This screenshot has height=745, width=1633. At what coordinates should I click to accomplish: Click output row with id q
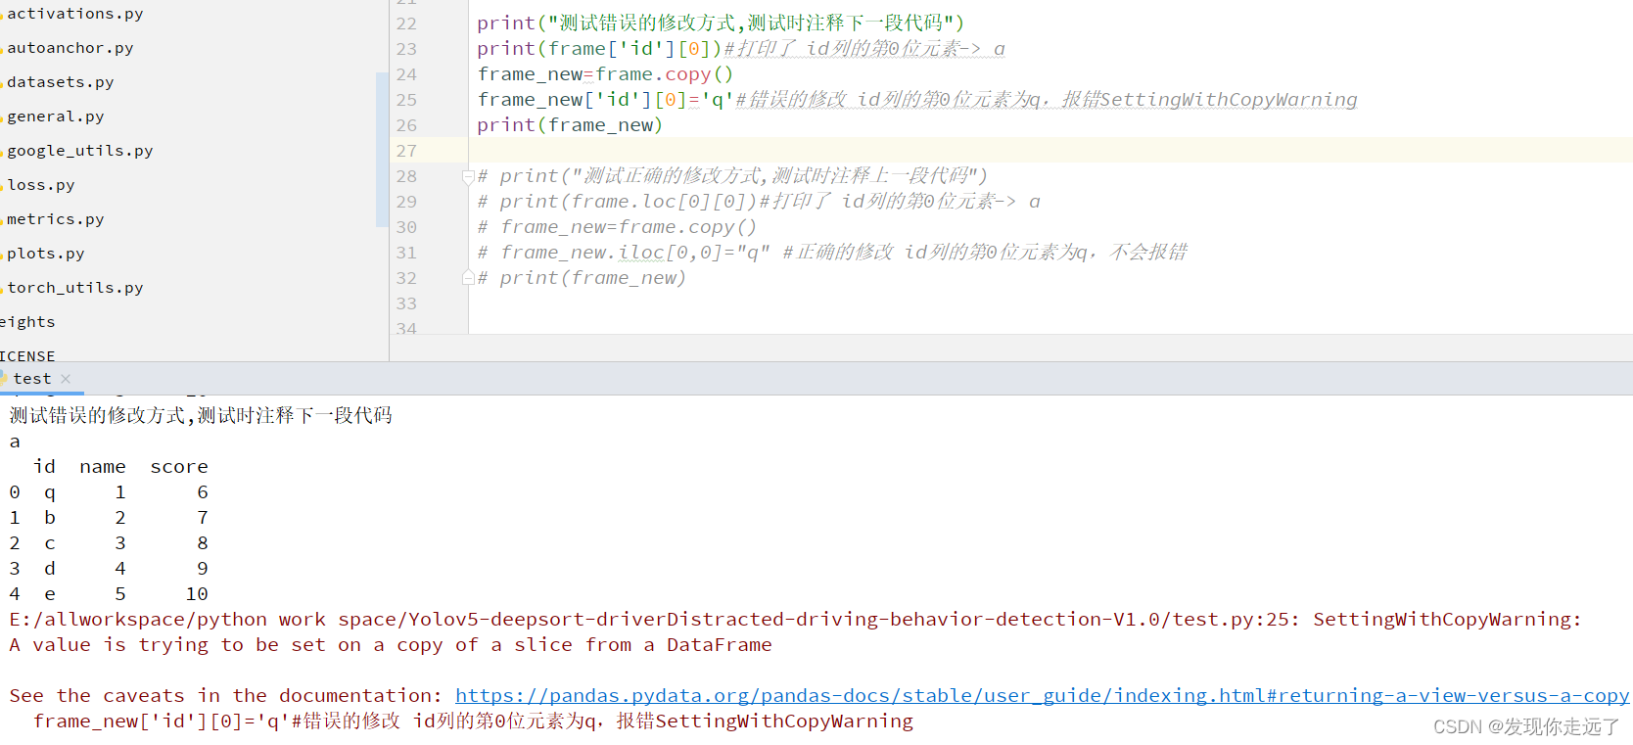coord(109,492)
